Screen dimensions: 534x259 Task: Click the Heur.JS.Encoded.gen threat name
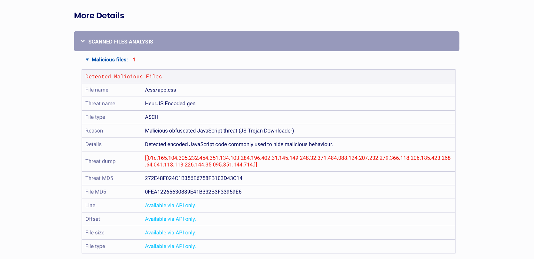170,104
